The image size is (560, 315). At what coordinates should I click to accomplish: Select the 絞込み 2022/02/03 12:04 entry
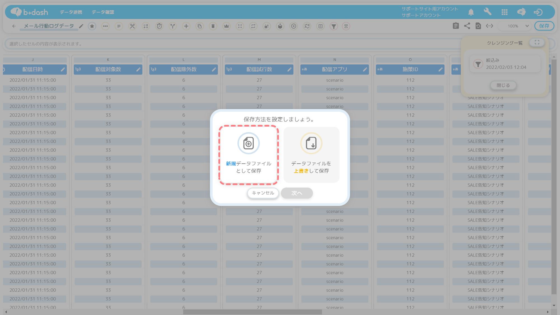pyautogui.click(x=505, y=64)
